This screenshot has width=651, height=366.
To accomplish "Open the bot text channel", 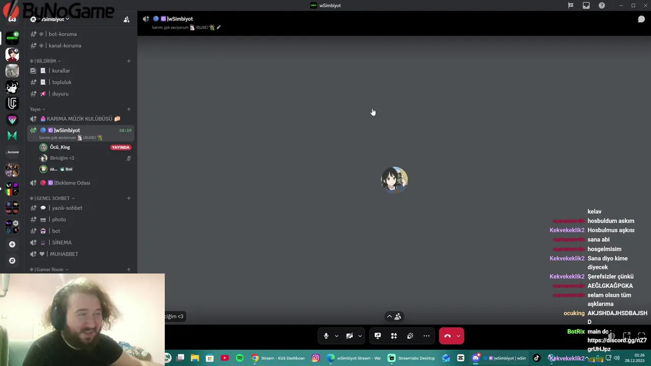I will 81,231.
